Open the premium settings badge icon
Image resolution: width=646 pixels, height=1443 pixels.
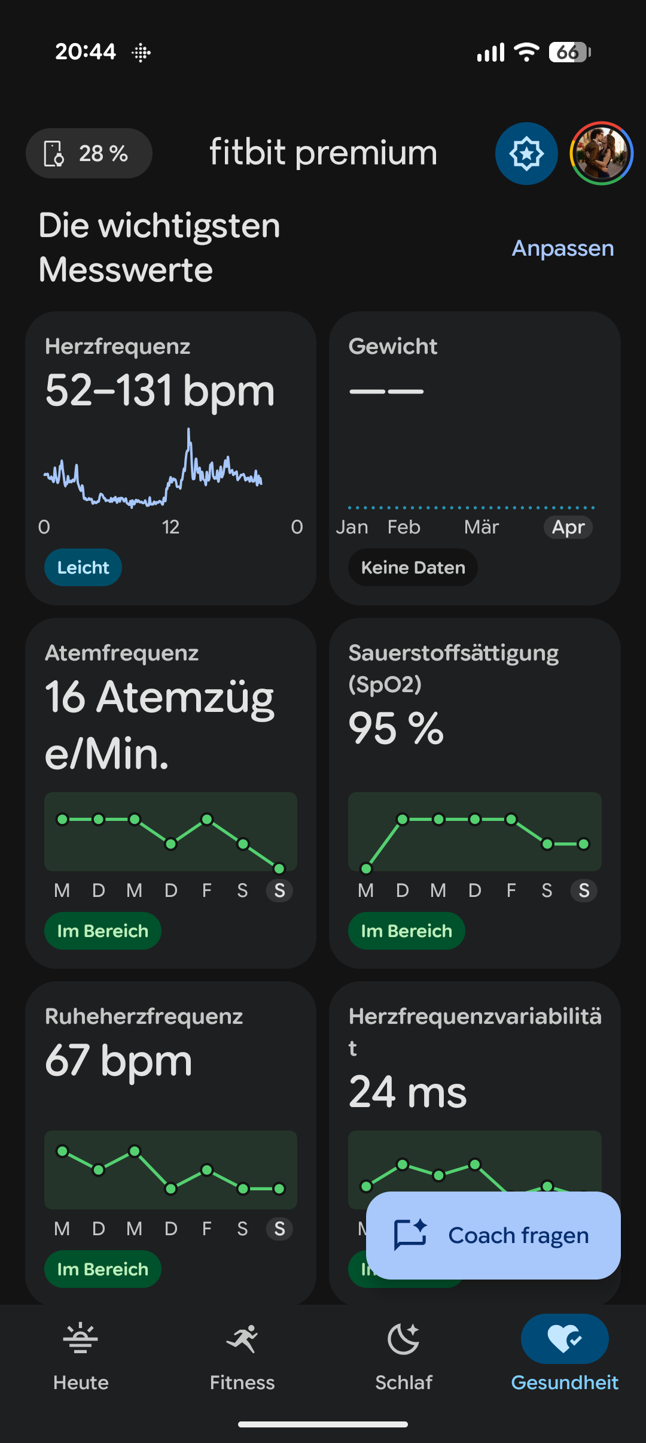[526, 154]
